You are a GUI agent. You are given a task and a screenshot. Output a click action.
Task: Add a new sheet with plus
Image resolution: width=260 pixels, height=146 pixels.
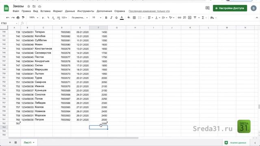click(x=10, y=142)
